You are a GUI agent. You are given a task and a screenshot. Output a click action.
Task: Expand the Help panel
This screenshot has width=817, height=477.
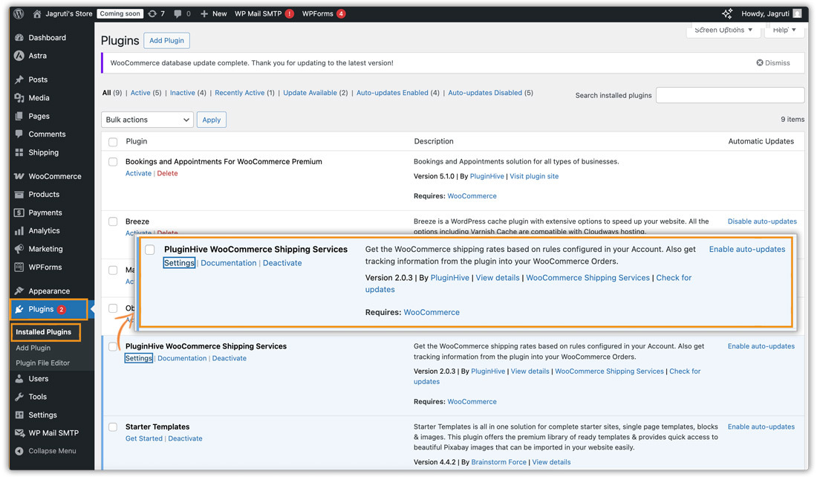tap(784, 30)
